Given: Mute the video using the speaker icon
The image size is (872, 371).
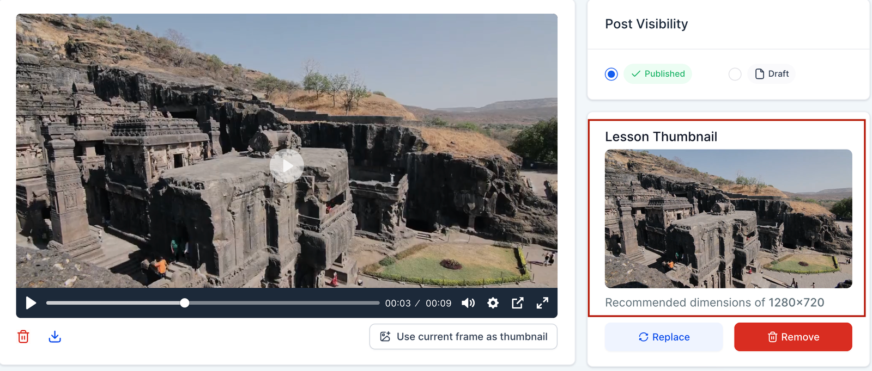Looking at the screenshot, I should [468, 303].
